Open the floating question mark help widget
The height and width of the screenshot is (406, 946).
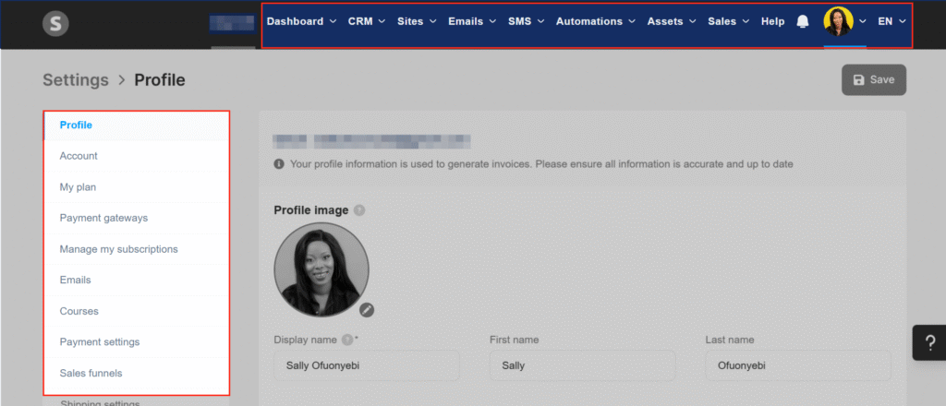928,342
